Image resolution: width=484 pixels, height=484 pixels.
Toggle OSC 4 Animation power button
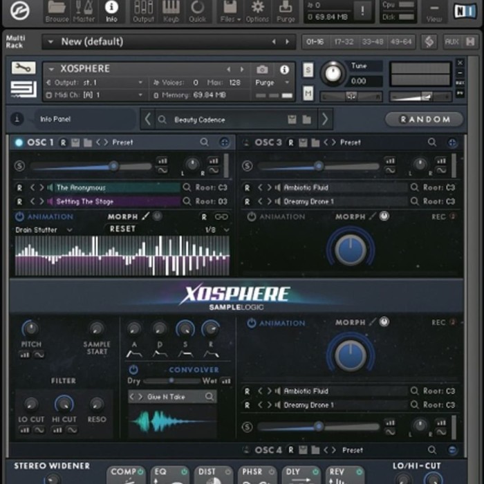point(251,323)
